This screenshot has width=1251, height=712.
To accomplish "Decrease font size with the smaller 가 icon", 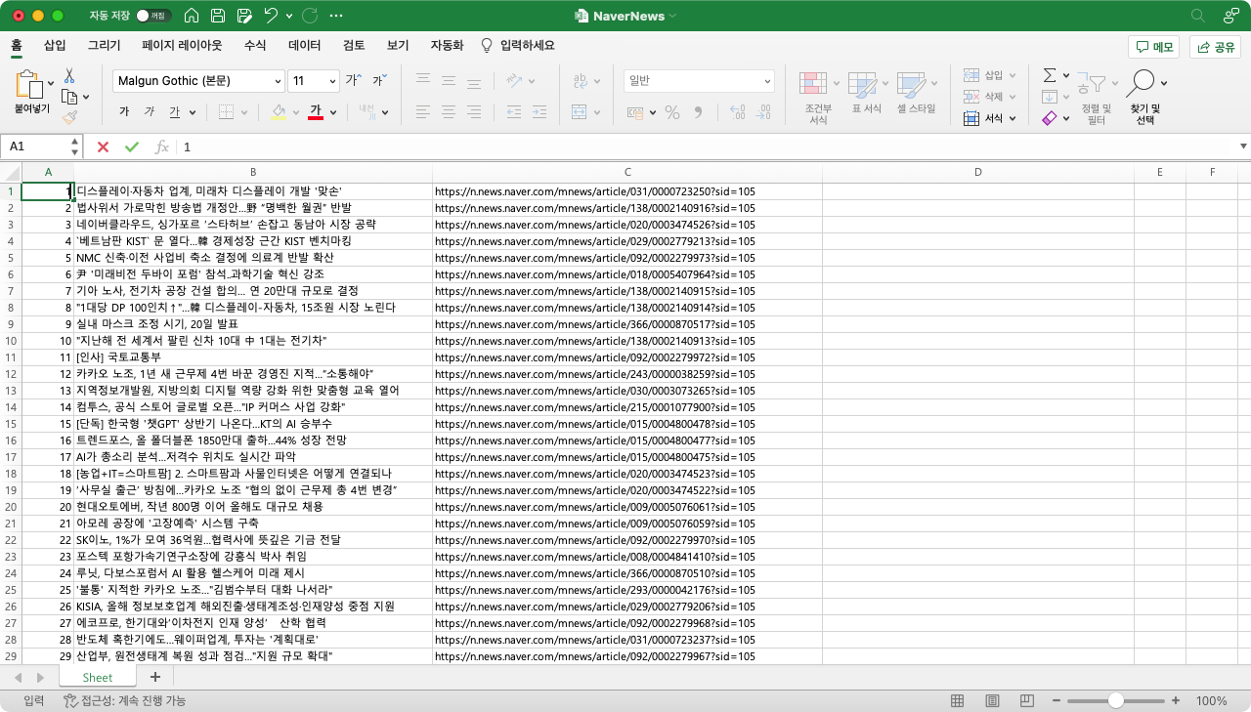I will click(x=378, y=80).
